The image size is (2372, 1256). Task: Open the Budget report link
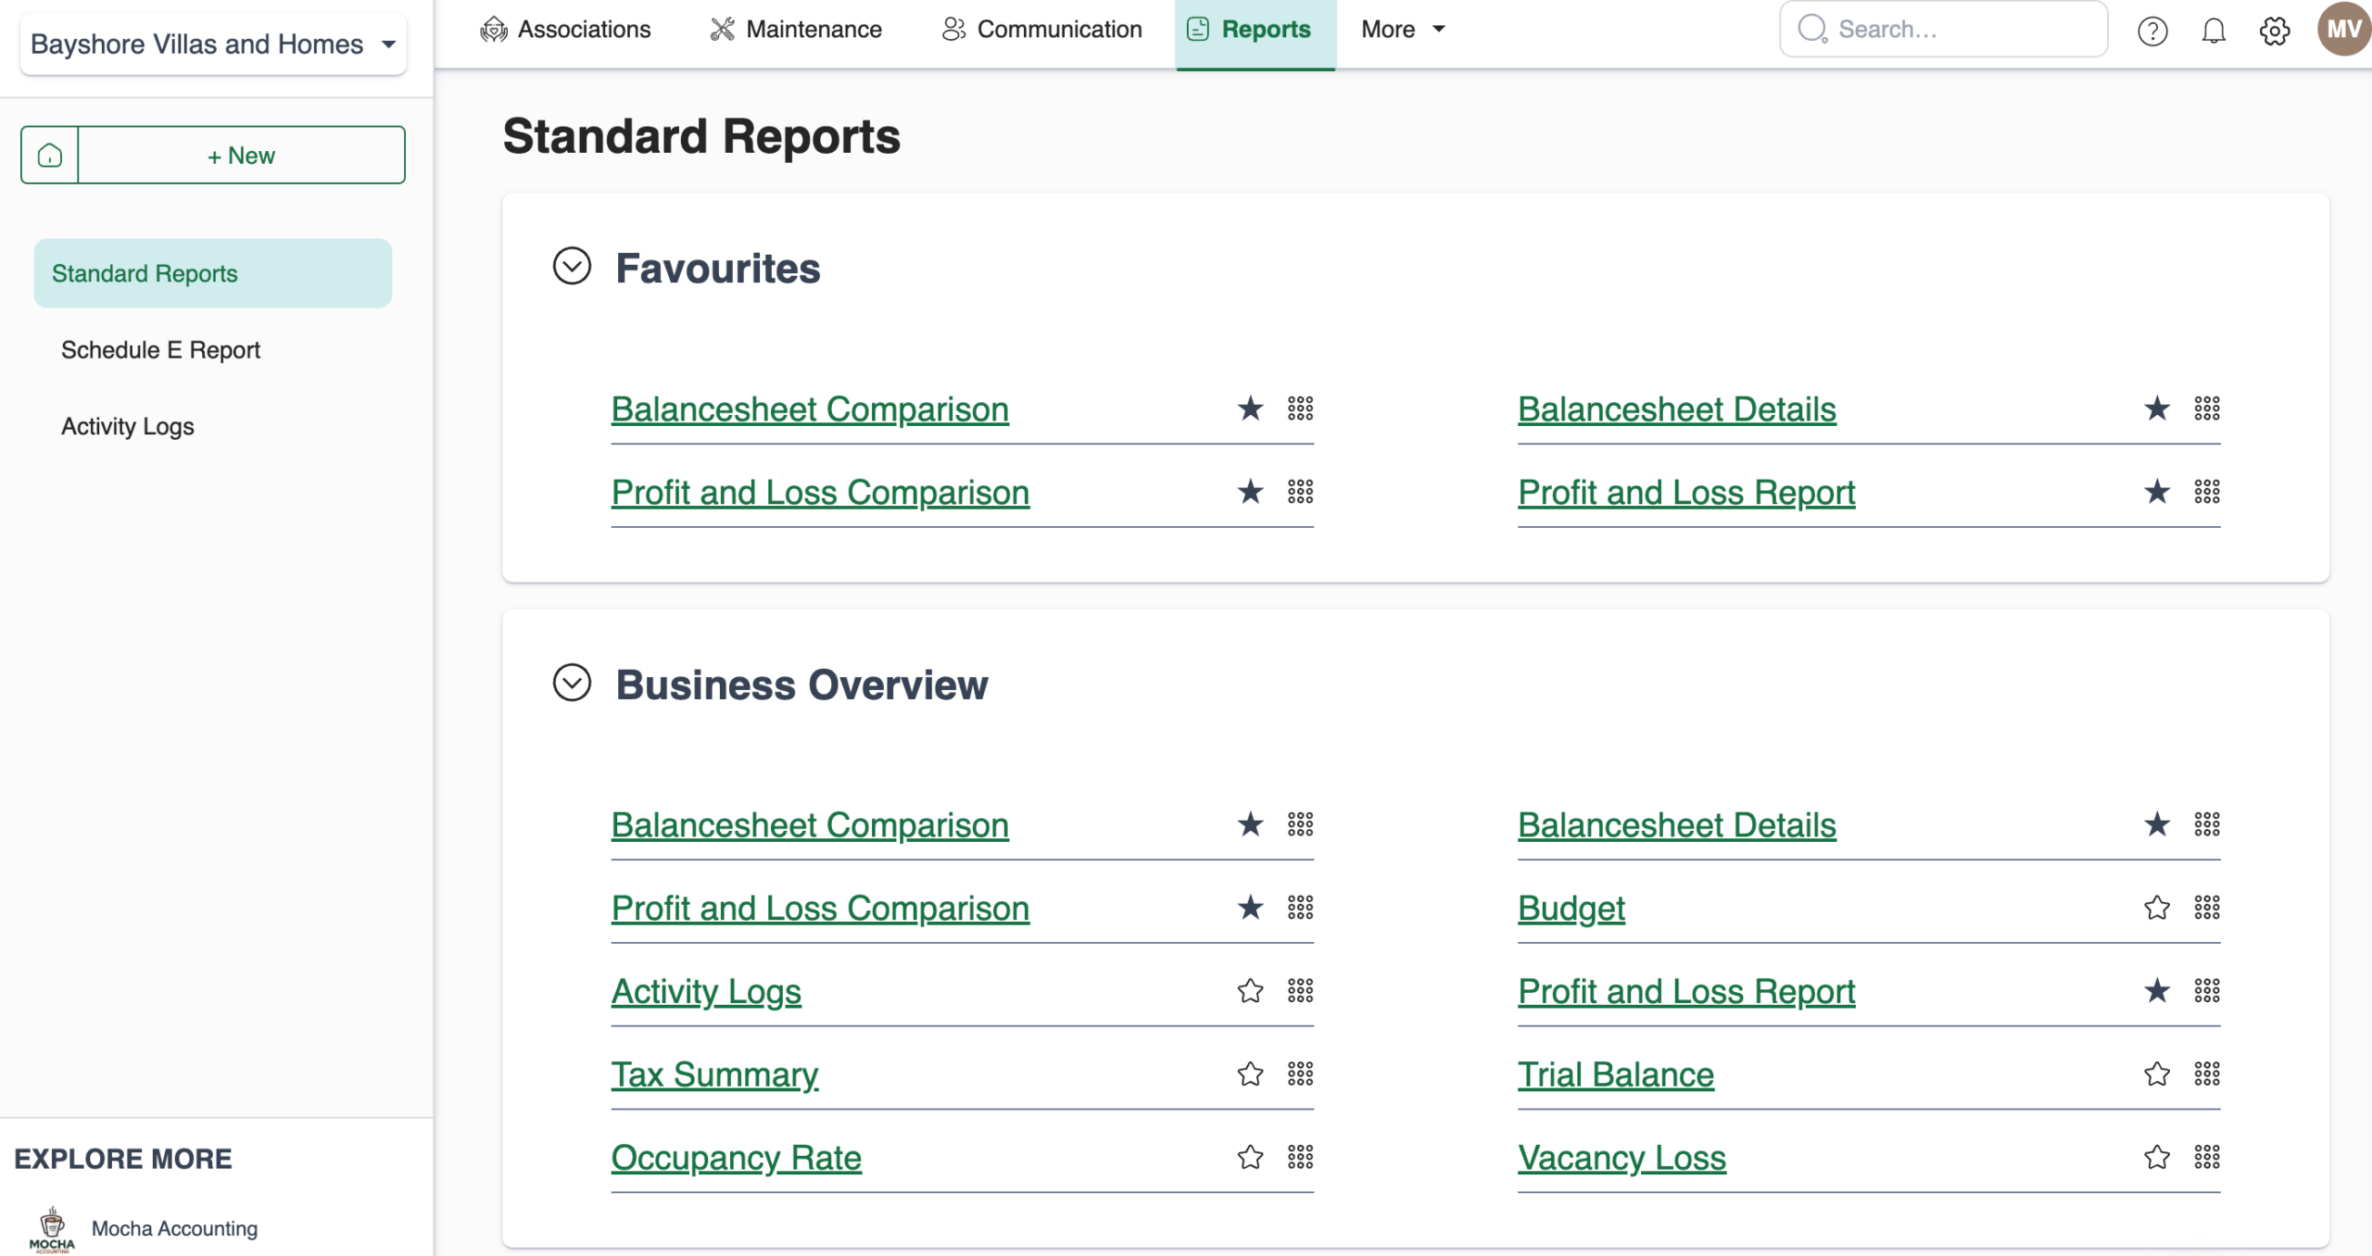point(1571,909)
